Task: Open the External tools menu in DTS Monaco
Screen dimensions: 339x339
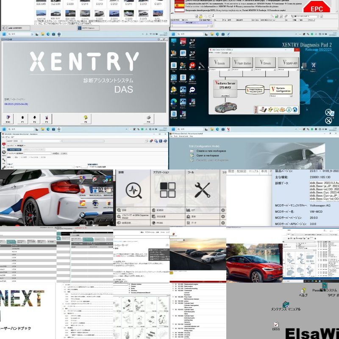Action: (x=183, y=136)
